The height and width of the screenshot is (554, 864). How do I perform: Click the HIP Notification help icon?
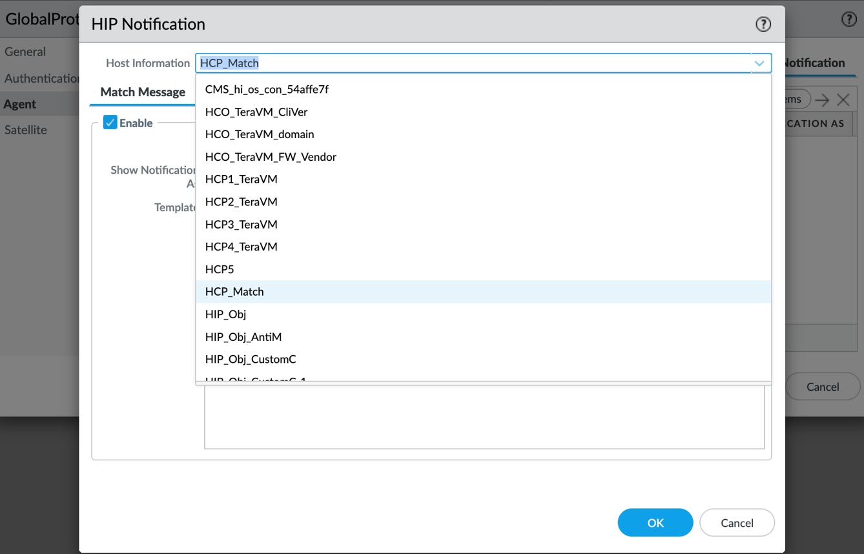763,25
